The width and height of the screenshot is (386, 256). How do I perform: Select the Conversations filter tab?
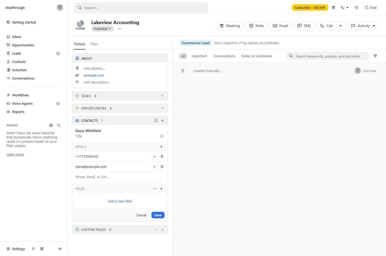click(x=224, y=56)
